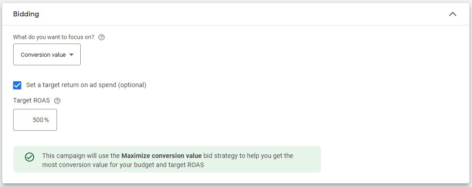
Task: Click the 'Set a target return on ad spend' label
Action: click(x=86, y=85)
